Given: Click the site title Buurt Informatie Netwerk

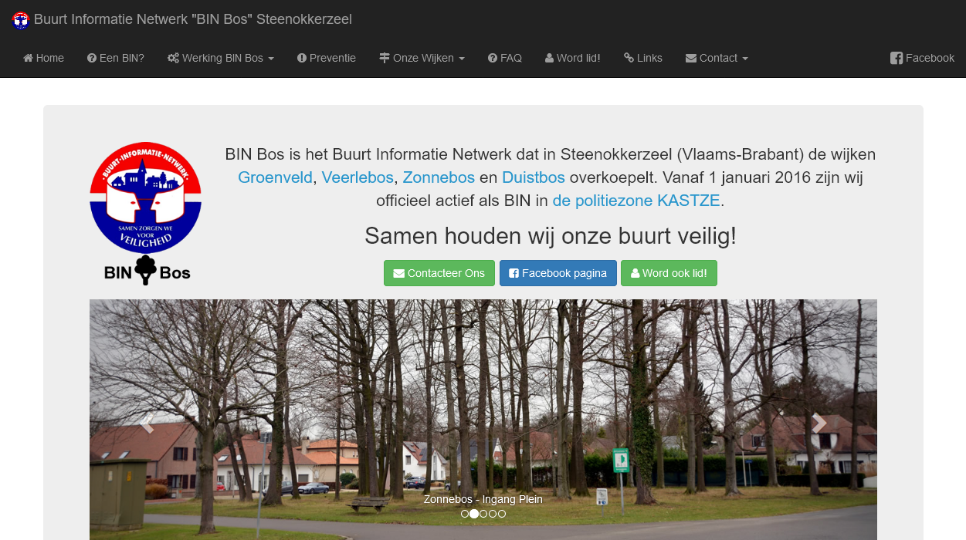Looking at the screenshot, I should click(x=193, y=19).
